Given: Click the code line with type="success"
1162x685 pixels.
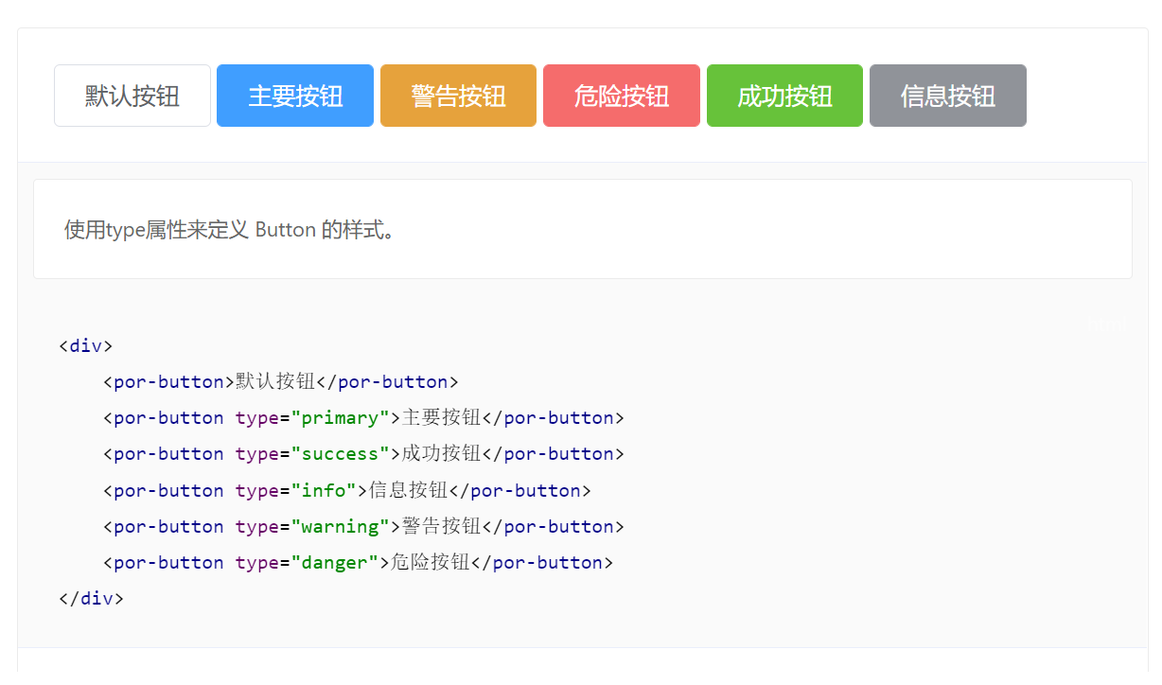Looking at the screenshot, I should click(x=364, y=453).
